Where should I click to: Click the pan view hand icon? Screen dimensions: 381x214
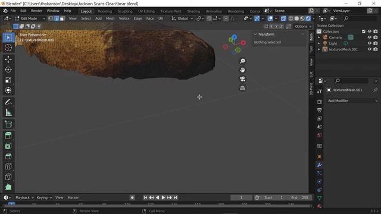coord(242,70)
